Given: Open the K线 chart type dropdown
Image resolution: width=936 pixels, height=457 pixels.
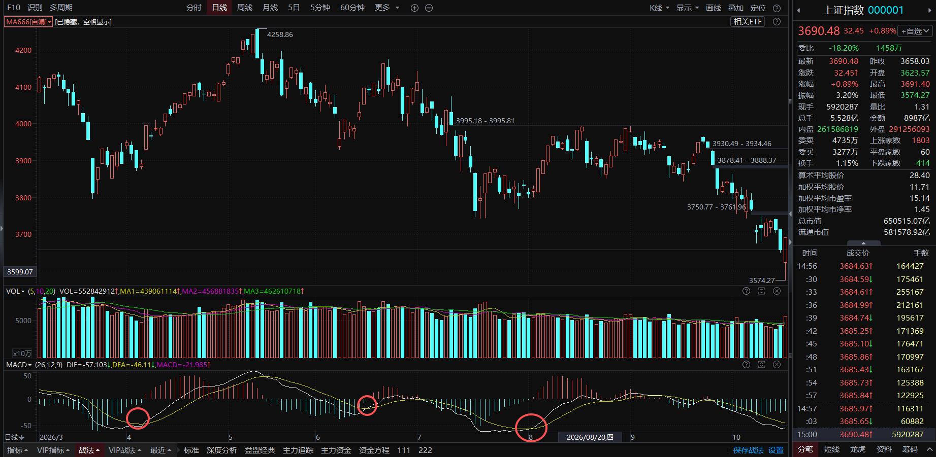Looking at the screenshot, I should tap(659, 8).
